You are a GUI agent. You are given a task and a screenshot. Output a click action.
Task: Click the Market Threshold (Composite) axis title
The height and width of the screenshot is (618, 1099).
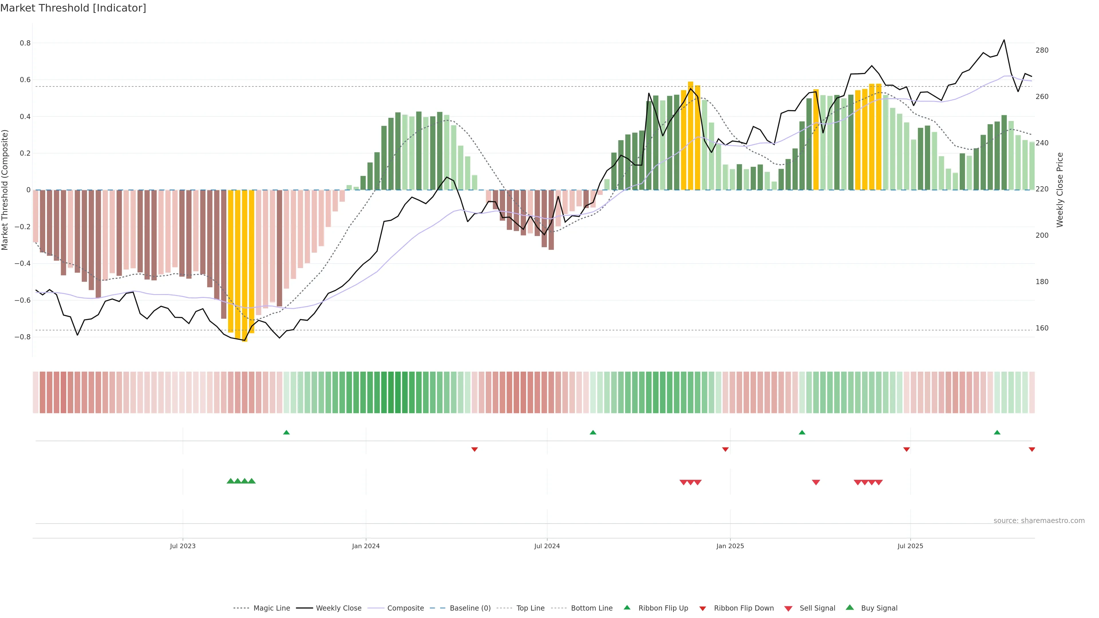coord(5,190)
